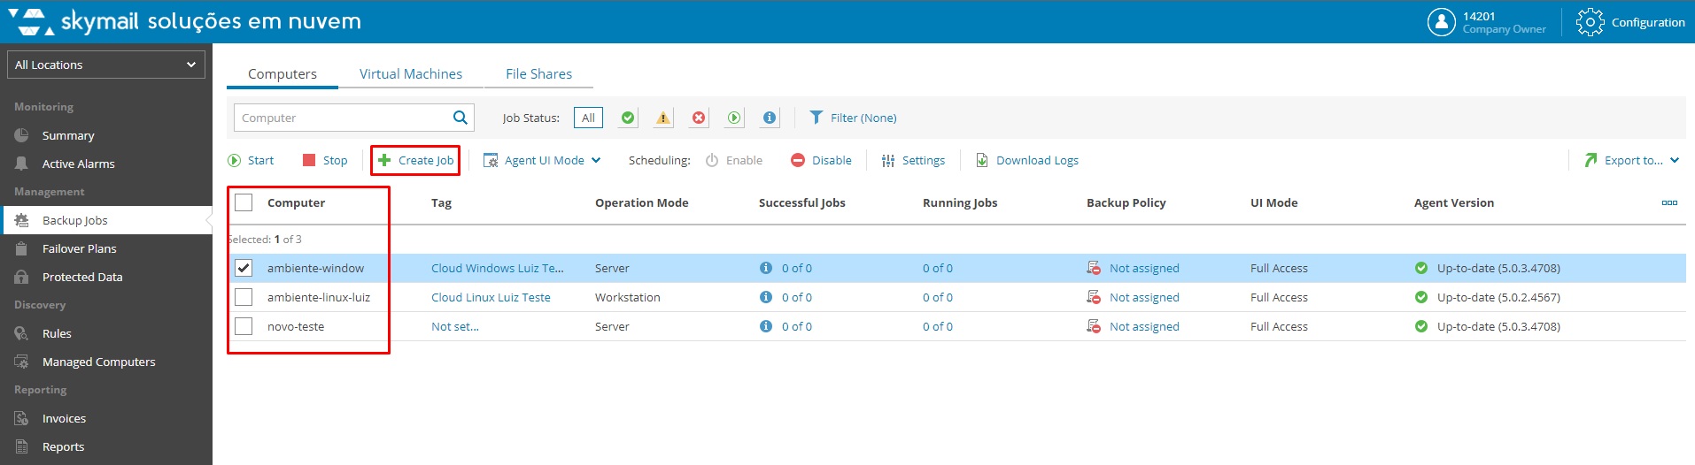1695x465 pixels.
Task: Switch to the Virtual Machines tab
Action: 411,74
